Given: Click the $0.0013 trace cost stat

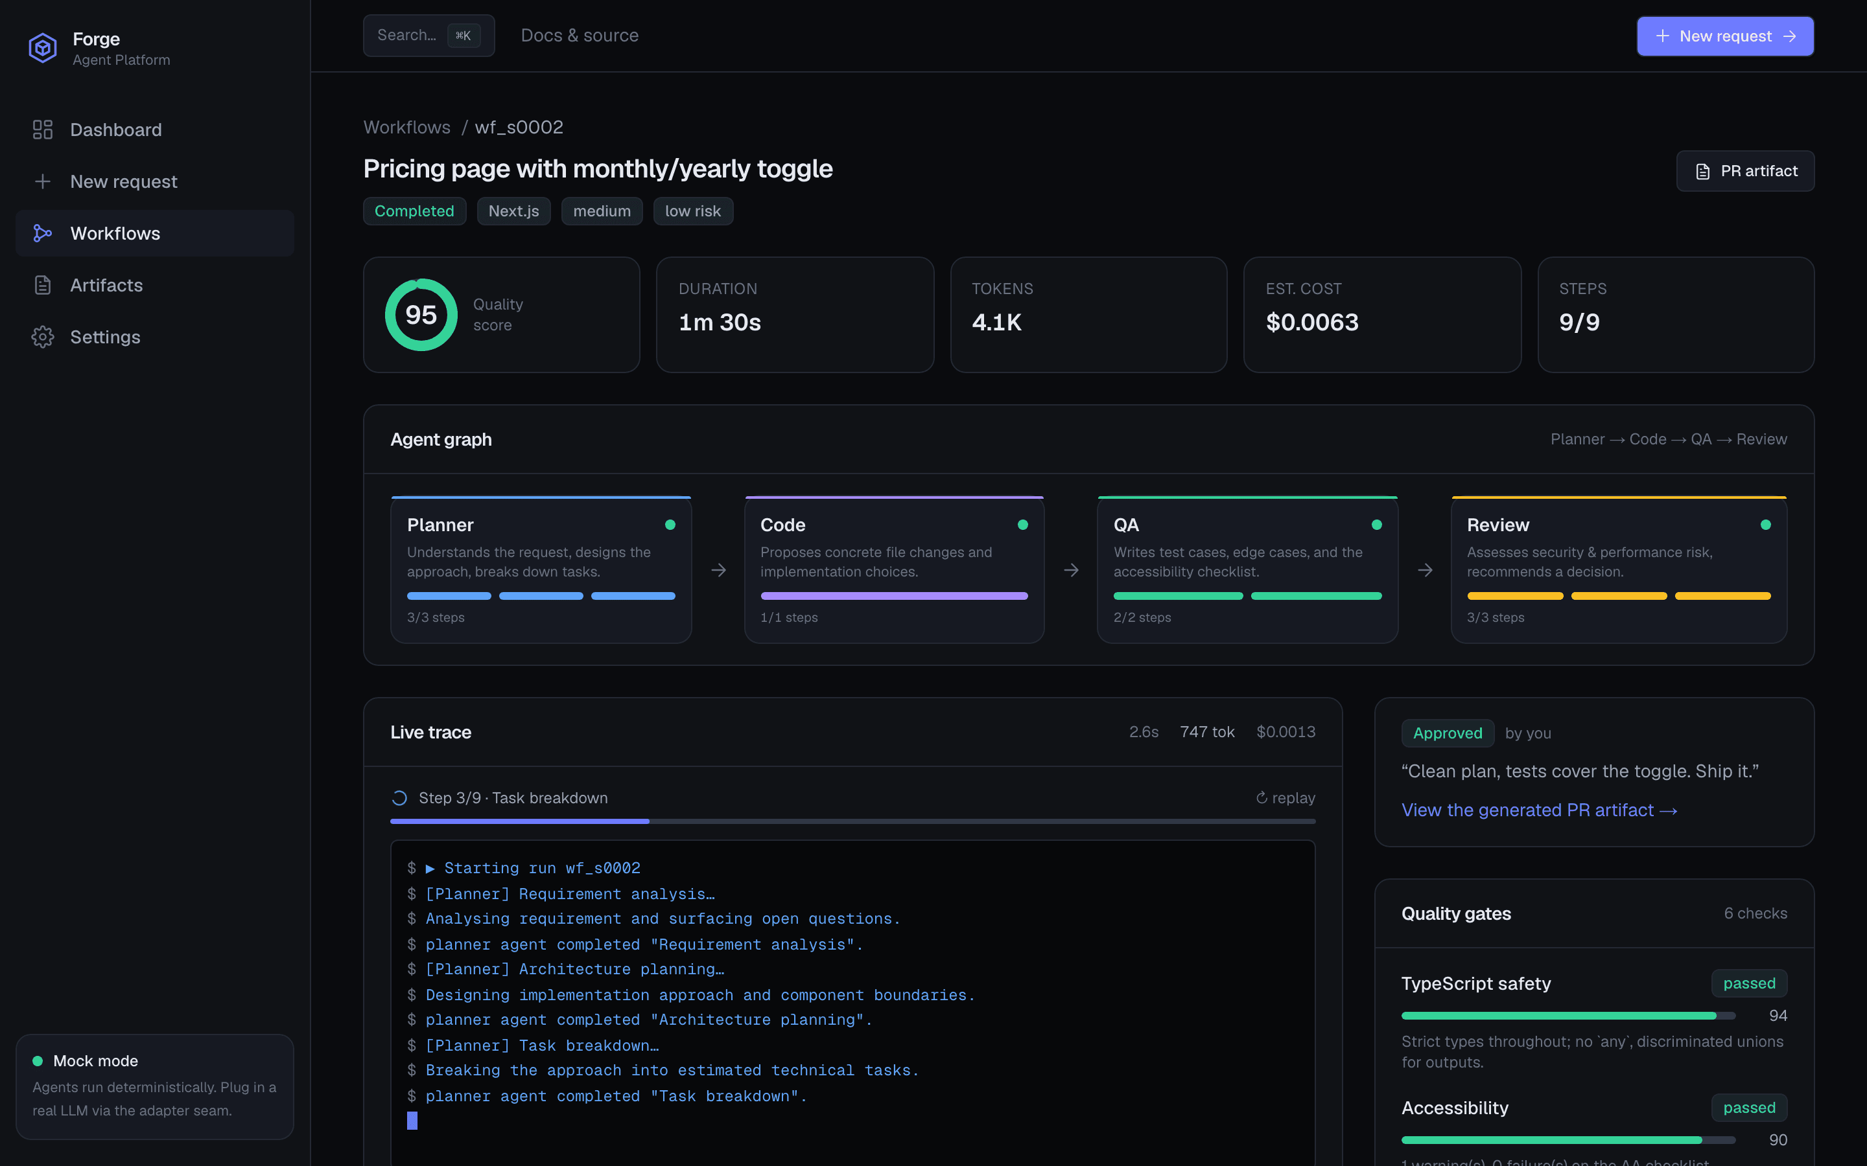Looking at the screenshot, I should coord(1286,732).
